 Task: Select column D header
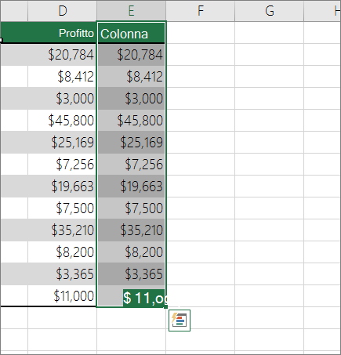coord(62,11)
